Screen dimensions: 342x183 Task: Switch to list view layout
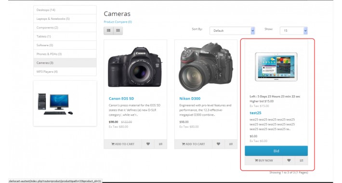[108, 30]
